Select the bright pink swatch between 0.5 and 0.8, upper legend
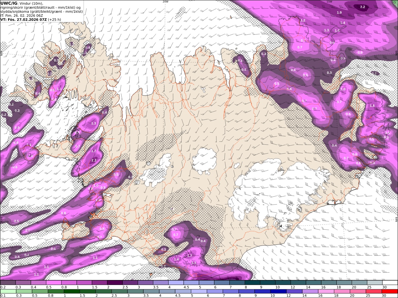The width and height of the screenshot is (398, 298). (x=53, y=283)
